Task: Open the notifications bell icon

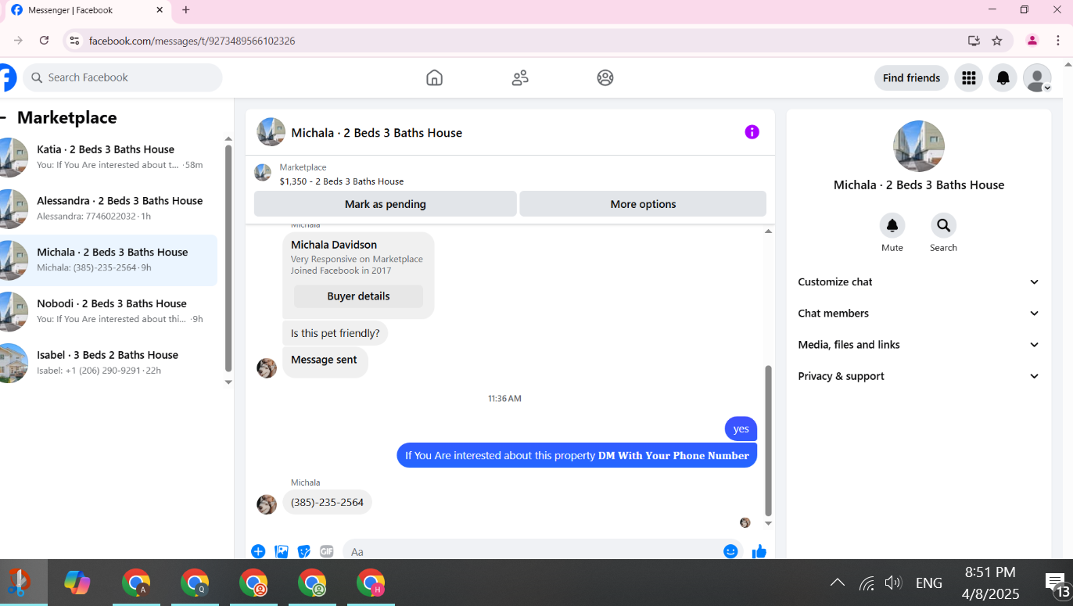Action: (1003, 77)
